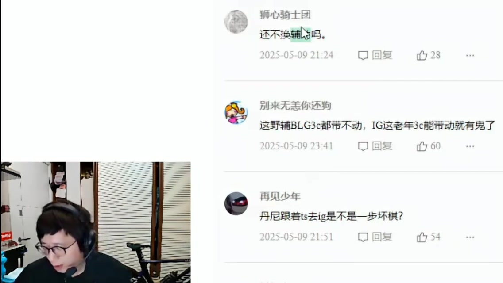Click the 60 likes count
The height and width of the screenshot is (283, 503).
[435, 146]
